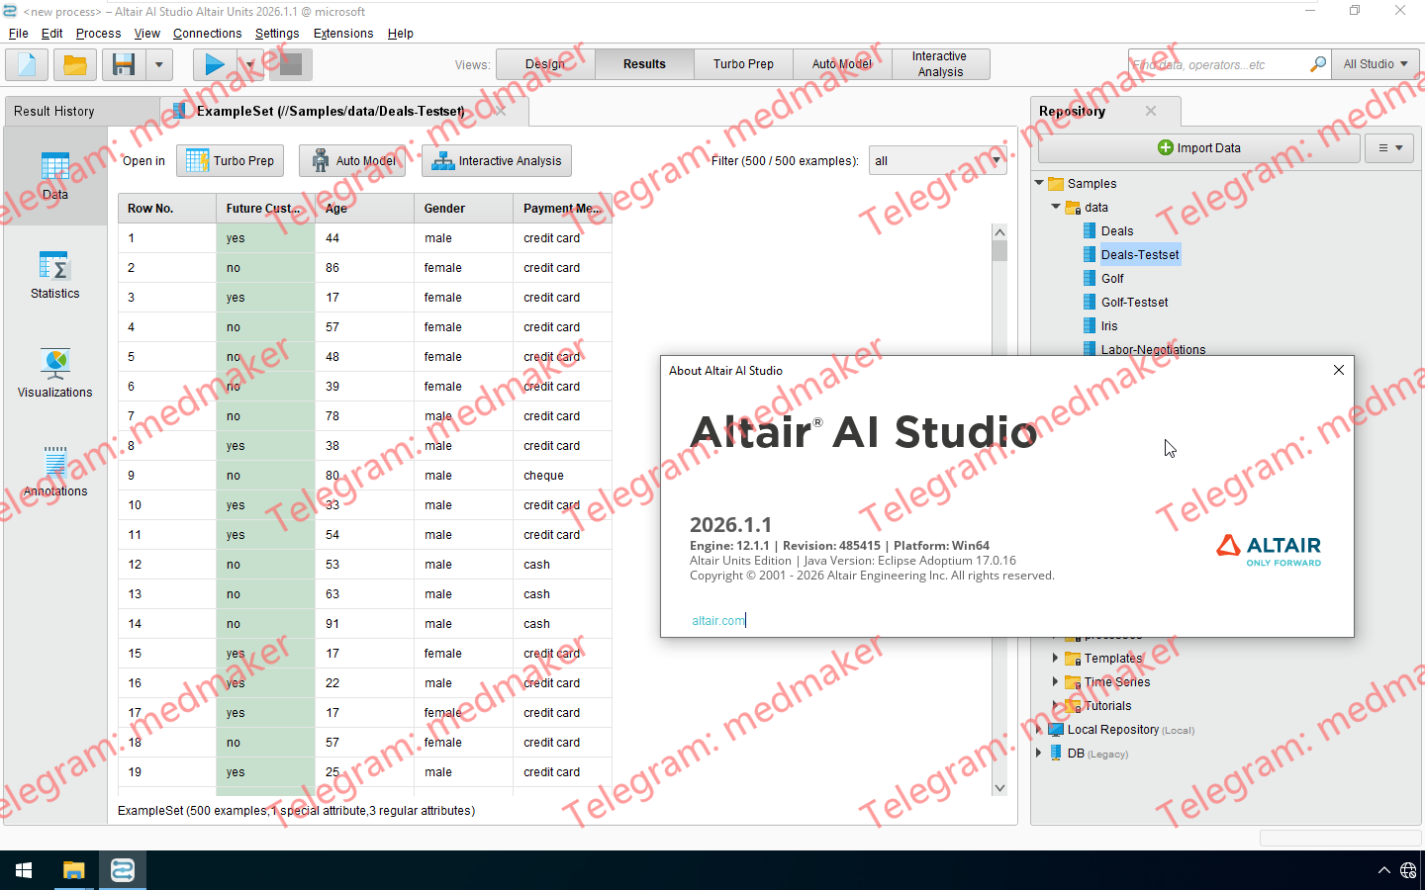Viewport: 1425px width, 890px height.
Task: Run the process with the play button
Action: click(x=215, y=65)
